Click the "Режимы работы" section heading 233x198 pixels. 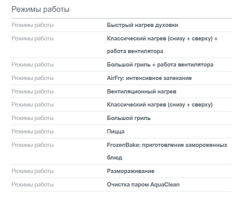pos(41,9)
